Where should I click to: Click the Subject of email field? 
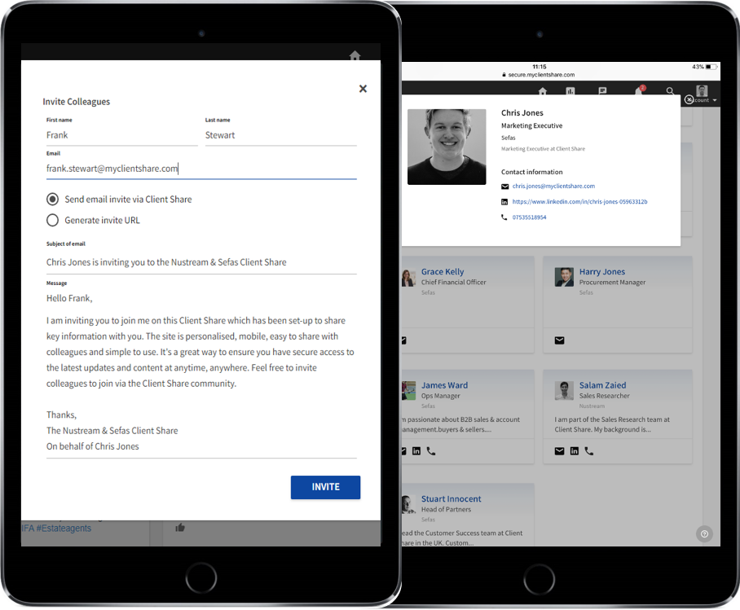(200, 262)
